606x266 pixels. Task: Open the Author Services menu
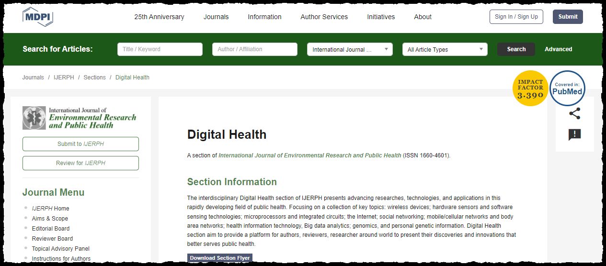tap(324, 17)
